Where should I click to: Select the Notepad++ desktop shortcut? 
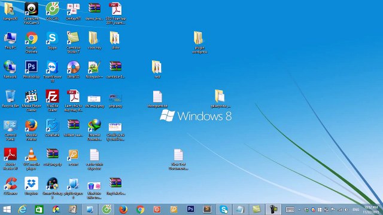click(95, 69)
